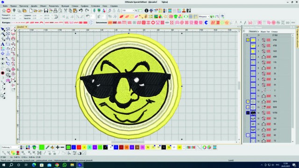Image resolution: width=299 pixels, height=168 pixels.
Task: Click the yellow color block marker for row 1
Action: pos(248,40)
